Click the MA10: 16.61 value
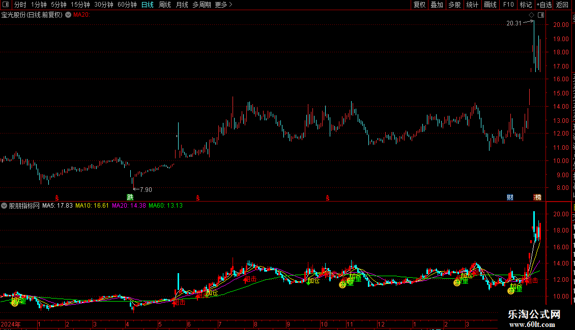This screenshot has height=330, width=575. pos(92,206)
